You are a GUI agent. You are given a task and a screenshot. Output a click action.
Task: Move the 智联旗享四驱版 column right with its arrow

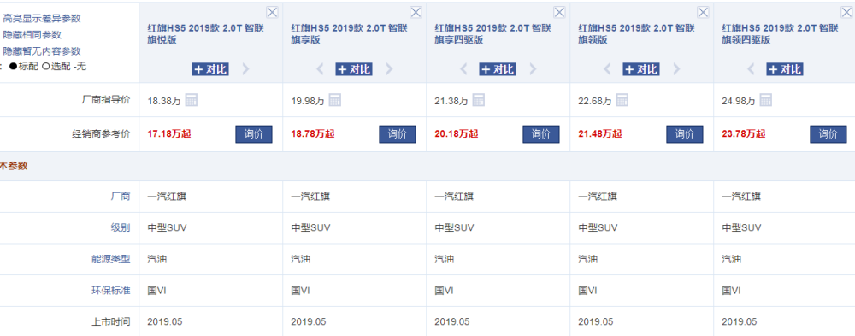[533, 68]
